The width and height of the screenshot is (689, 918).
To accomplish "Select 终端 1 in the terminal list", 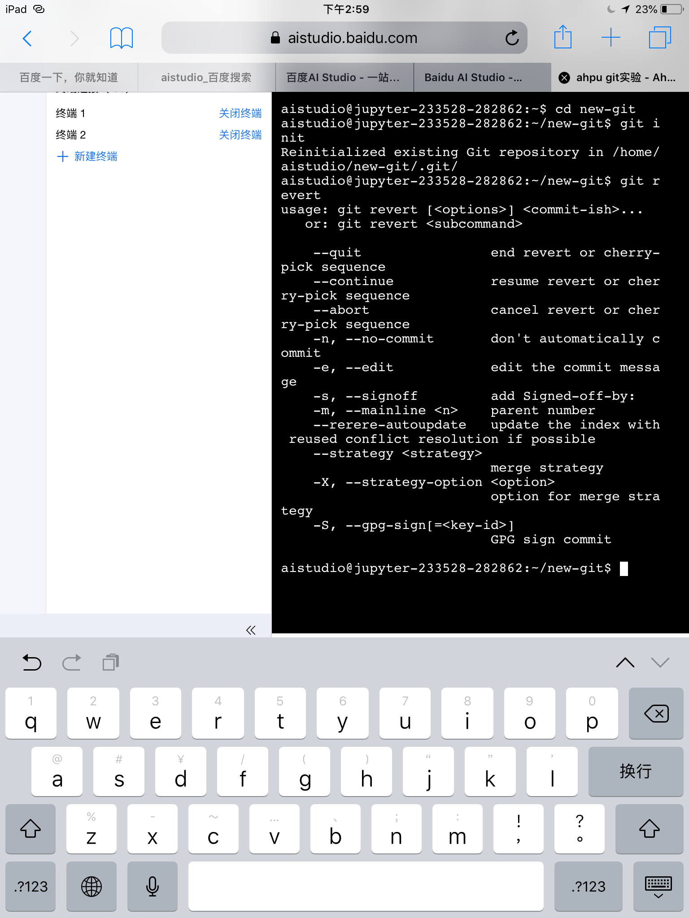I will tap(70, 113).
